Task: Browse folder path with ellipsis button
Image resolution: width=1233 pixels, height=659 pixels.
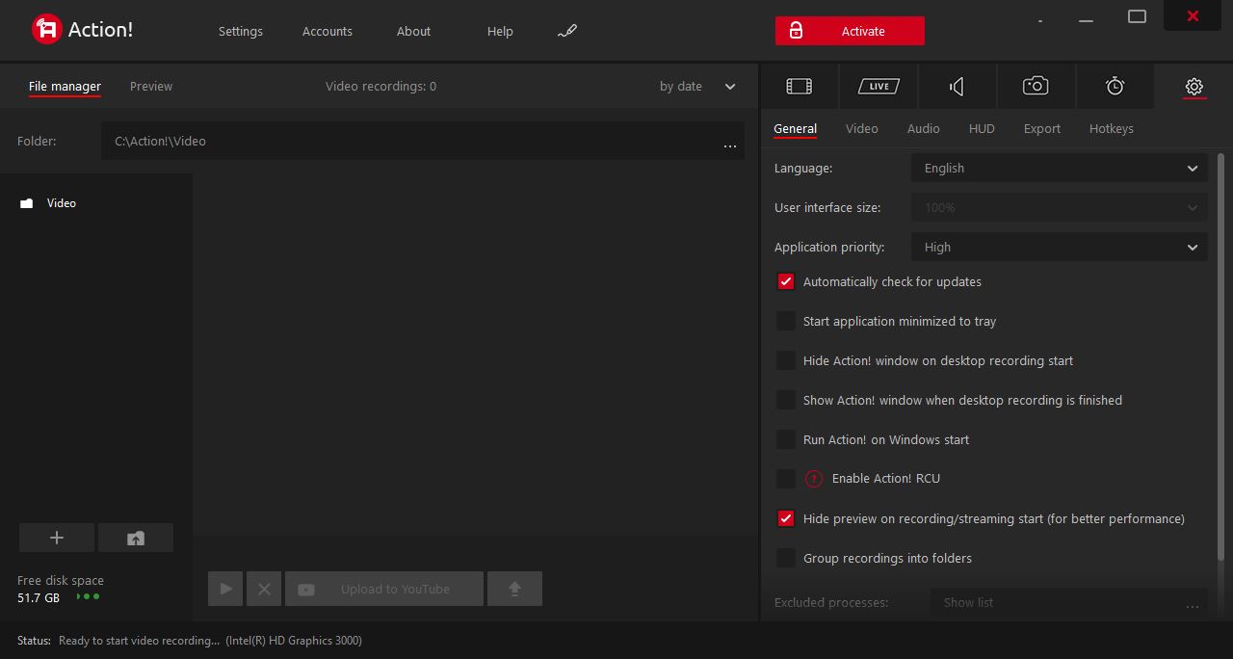Action: (x=729, y=145)
